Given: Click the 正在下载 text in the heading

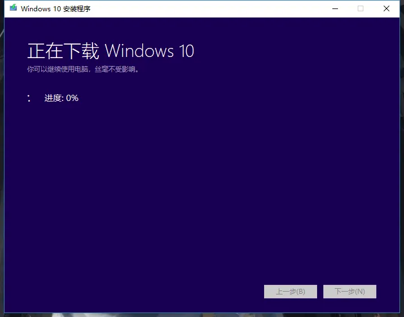Looking at the screenshot, I should click(63, 51).
